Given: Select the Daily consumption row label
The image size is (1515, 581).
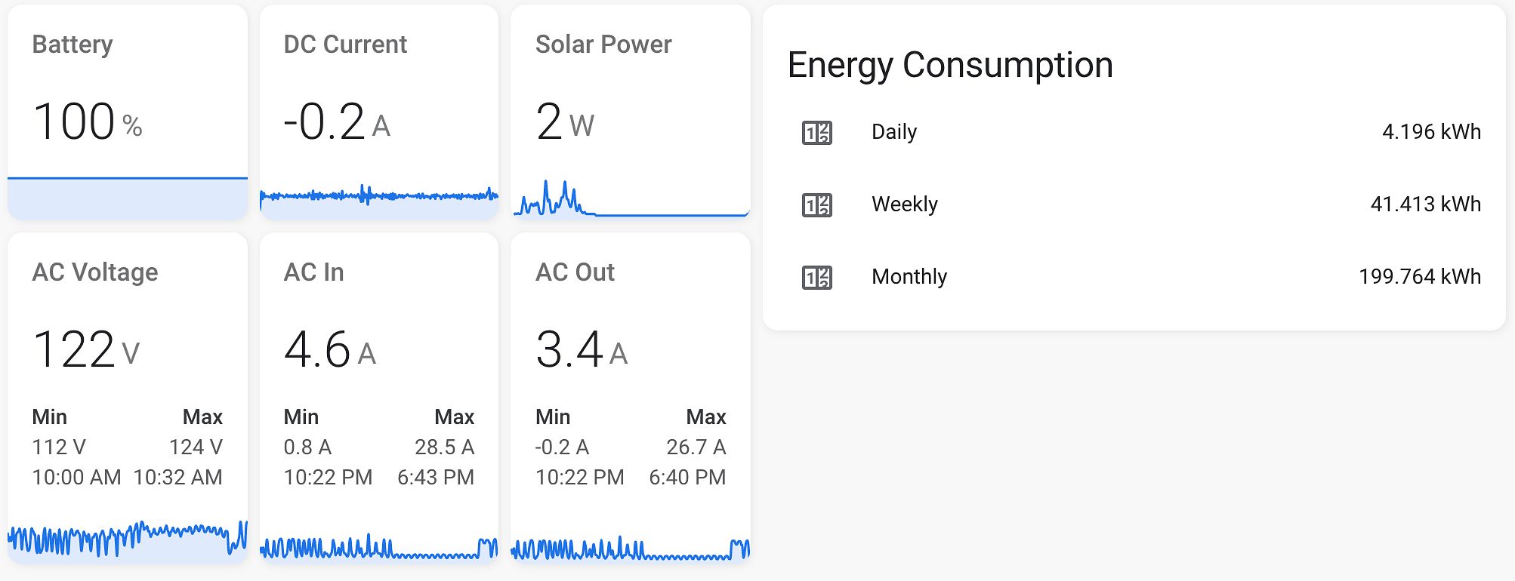Looking at the screenshot, I should pyautogui.click(x=894, y=131).
